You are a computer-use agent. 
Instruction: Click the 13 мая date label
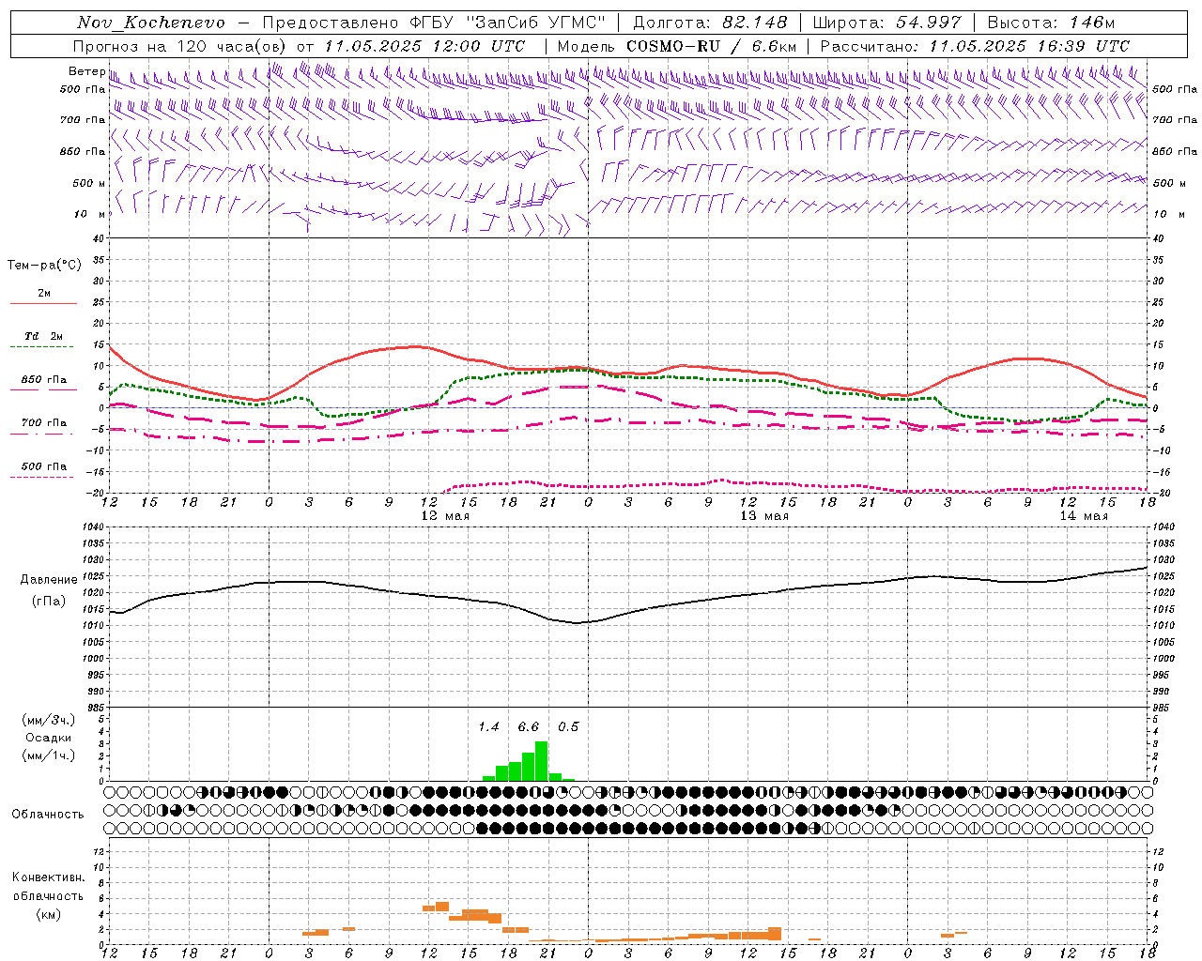(x=763, y=516)
